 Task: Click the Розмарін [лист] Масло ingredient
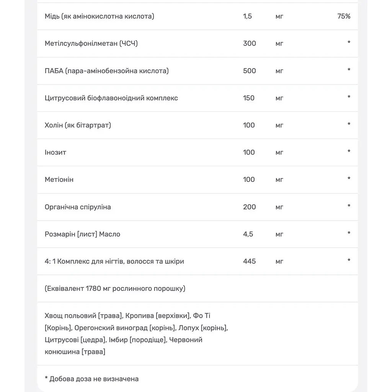(82, 234)
